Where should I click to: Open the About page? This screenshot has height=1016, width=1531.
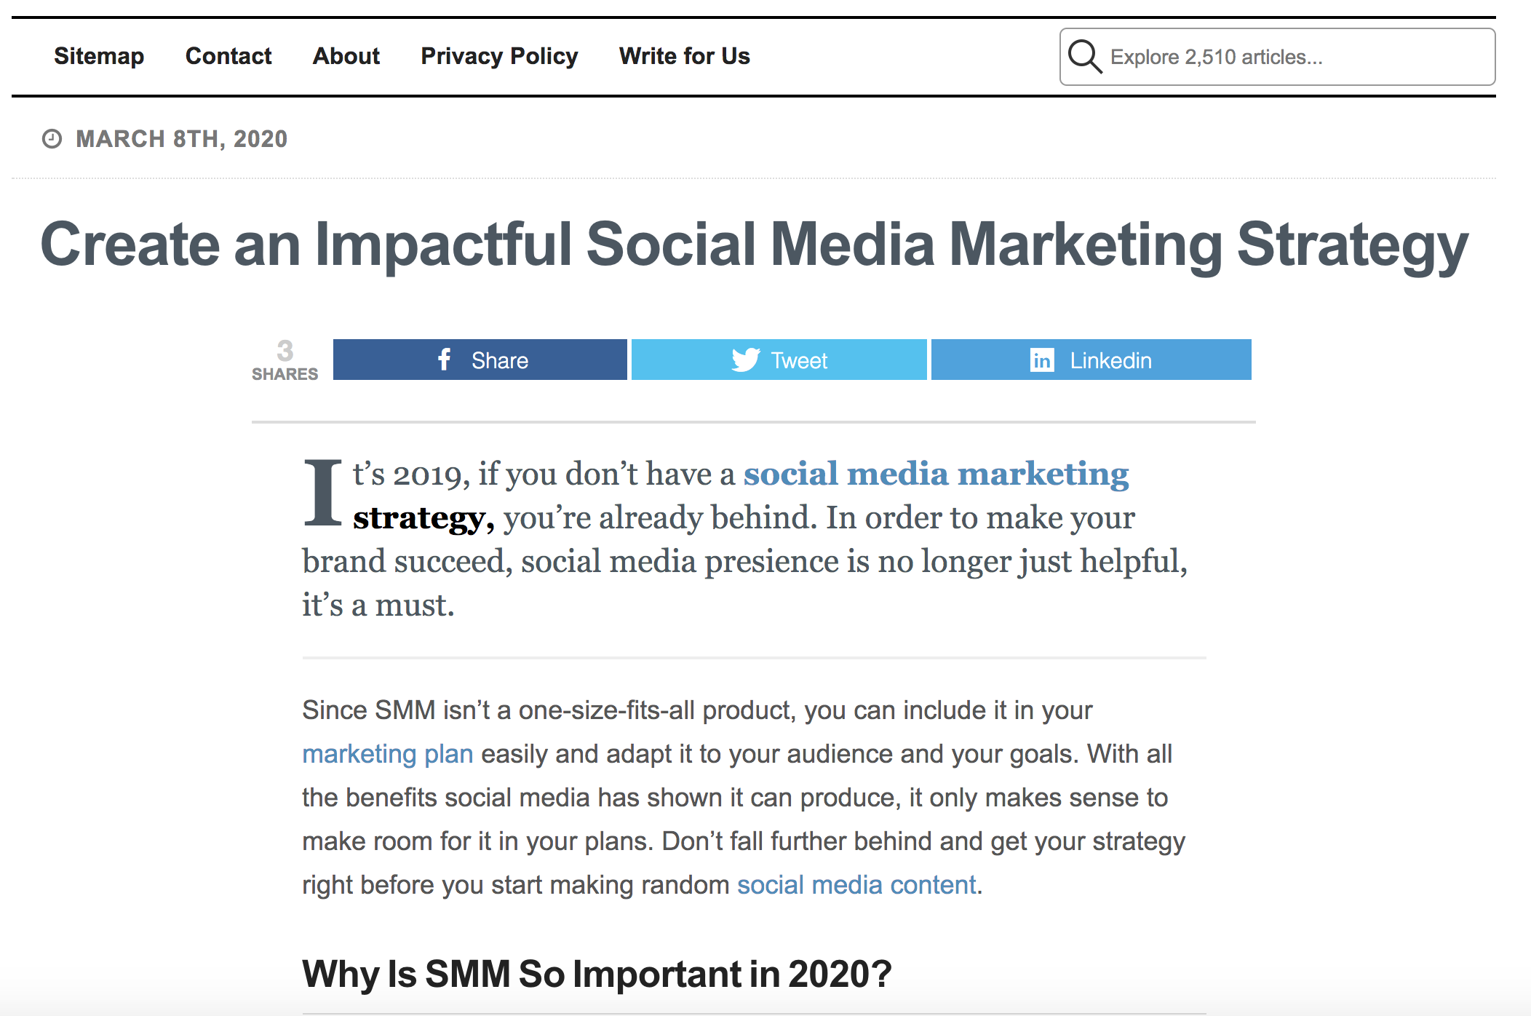pos(346,56)
